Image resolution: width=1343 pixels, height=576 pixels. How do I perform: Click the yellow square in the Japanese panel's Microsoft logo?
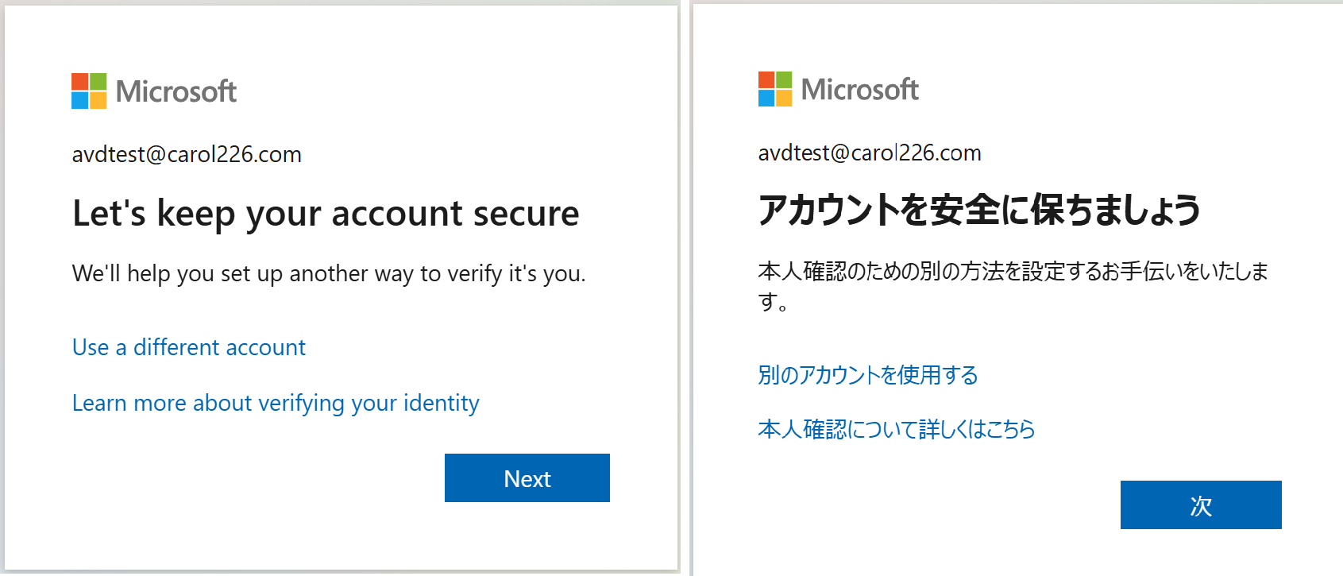coord(784,98)
